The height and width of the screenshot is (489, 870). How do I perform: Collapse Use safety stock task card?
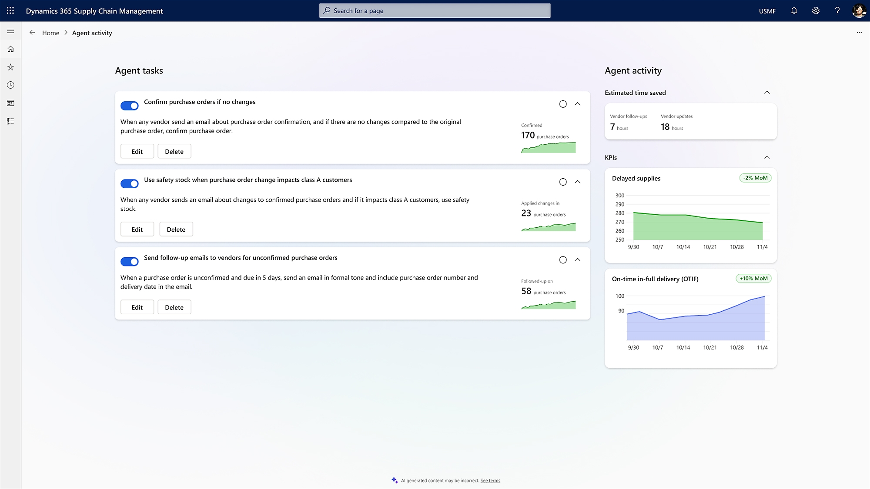click(x=578, y=182)
